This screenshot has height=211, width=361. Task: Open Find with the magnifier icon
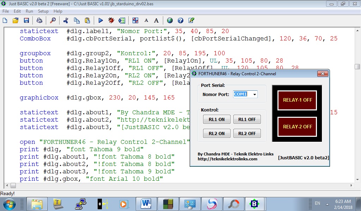(53, 20)
